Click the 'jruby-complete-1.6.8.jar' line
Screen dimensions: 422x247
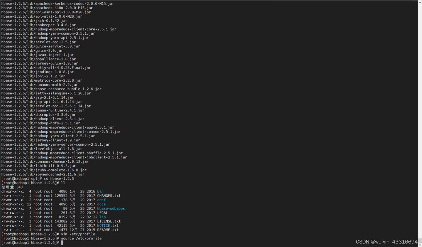click(x=44, y=170)
